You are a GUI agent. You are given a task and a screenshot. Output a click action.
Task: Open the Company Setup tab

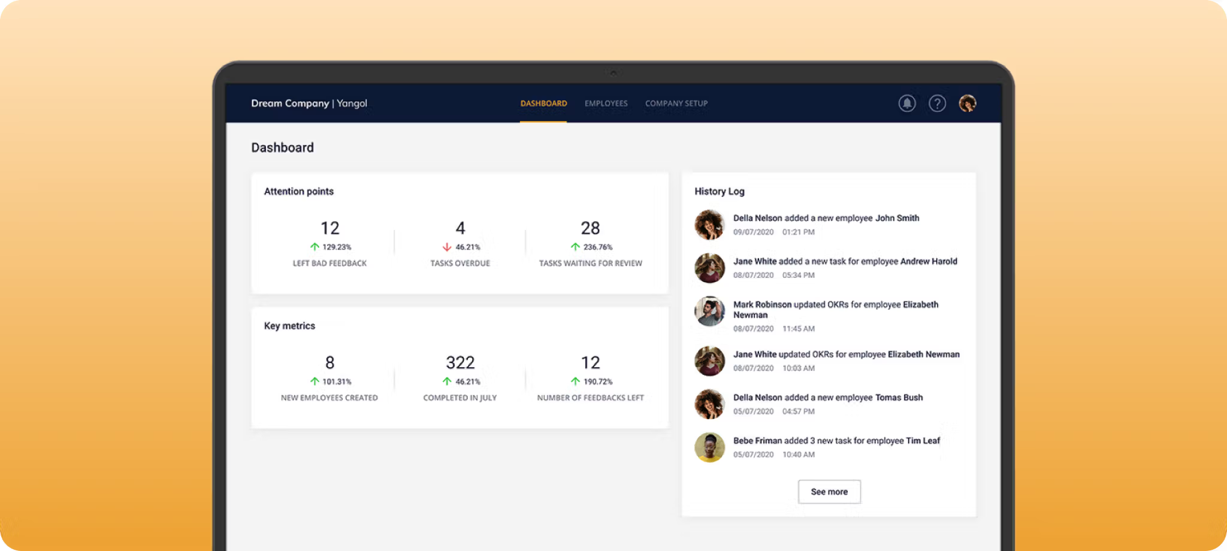click(676, 104)
